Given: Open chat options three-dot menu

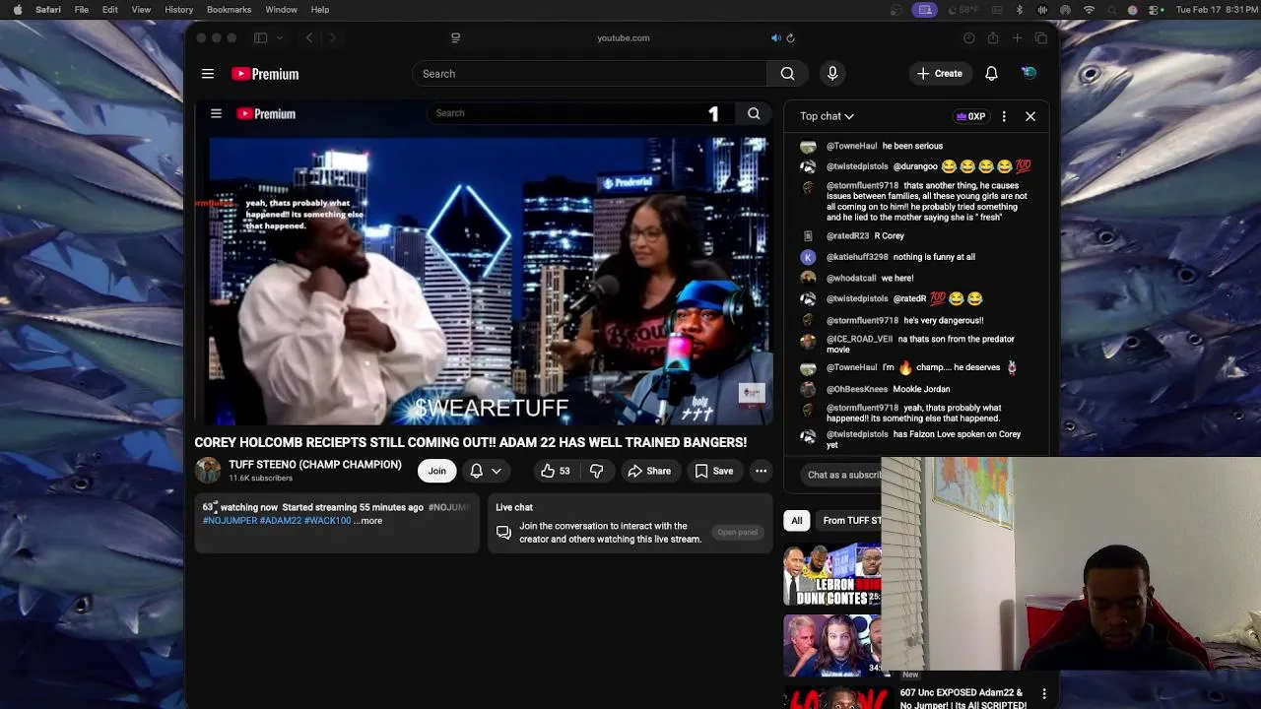Looking at the screenshot, I should tap(1004, 116).
